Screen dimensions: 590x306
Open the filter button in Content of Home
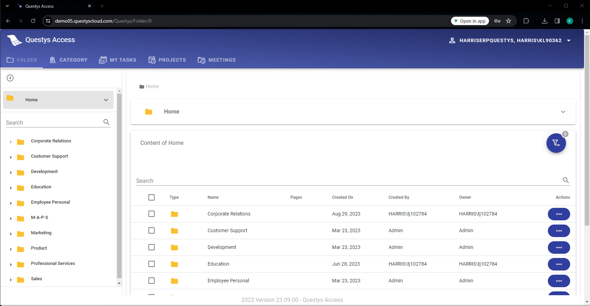click(x=556, y=143)
